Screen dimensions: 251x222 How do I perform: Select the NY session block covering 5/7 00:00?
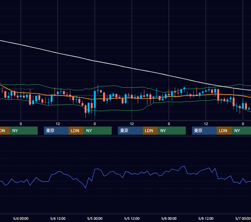click(x=241, y=131)
